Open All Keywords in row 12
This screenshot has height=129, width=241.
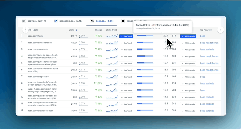coord(188,111)
